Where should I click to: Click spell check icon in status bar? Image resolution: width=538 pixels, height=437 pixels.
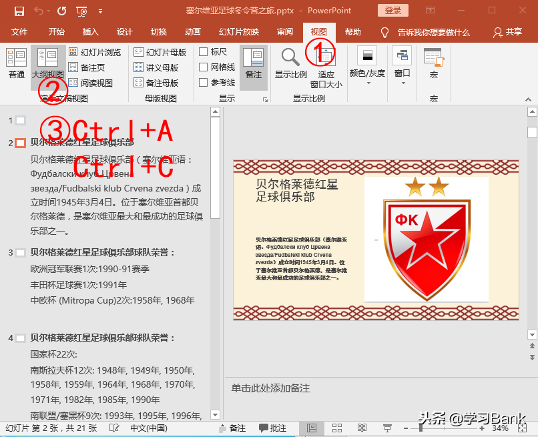click(114, 428)
